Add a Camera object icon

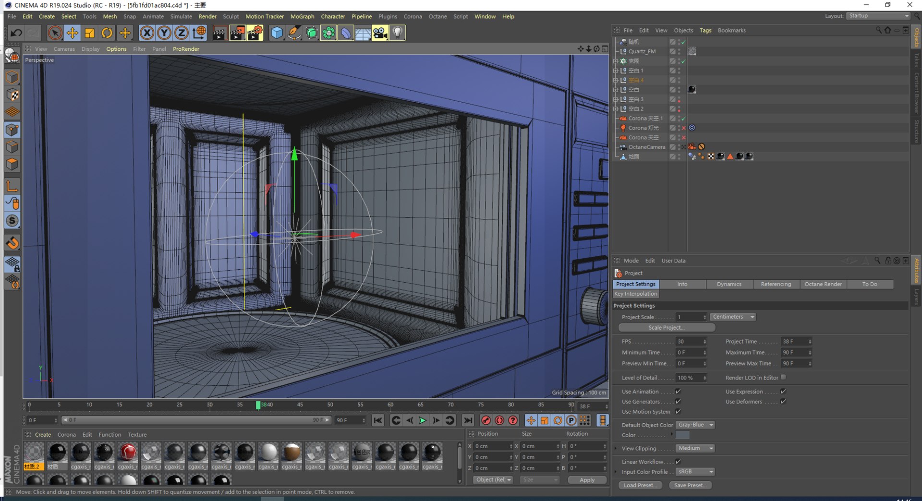(380, 33)
